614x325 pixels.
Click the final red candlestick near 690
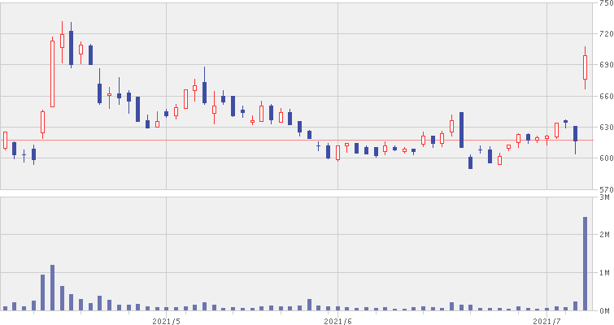coord(585,67)
